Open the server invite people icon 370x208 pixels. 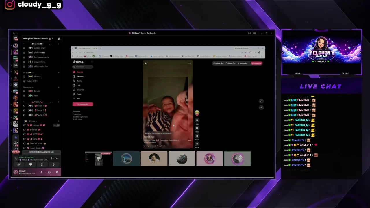coord(59,38)
